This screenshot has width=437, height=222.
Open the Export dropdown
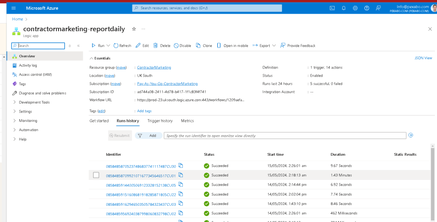click(x=264, y=45)
